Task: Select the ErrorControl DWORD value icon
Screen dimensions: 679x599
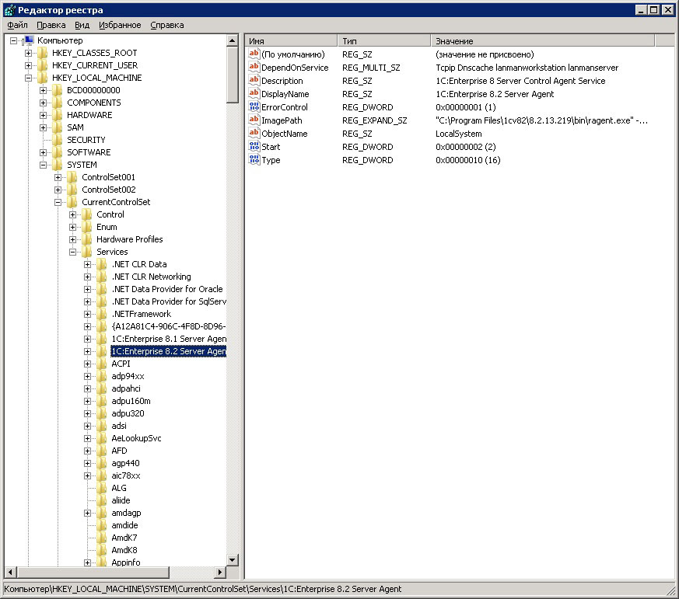Action: [x=254, y=107]
